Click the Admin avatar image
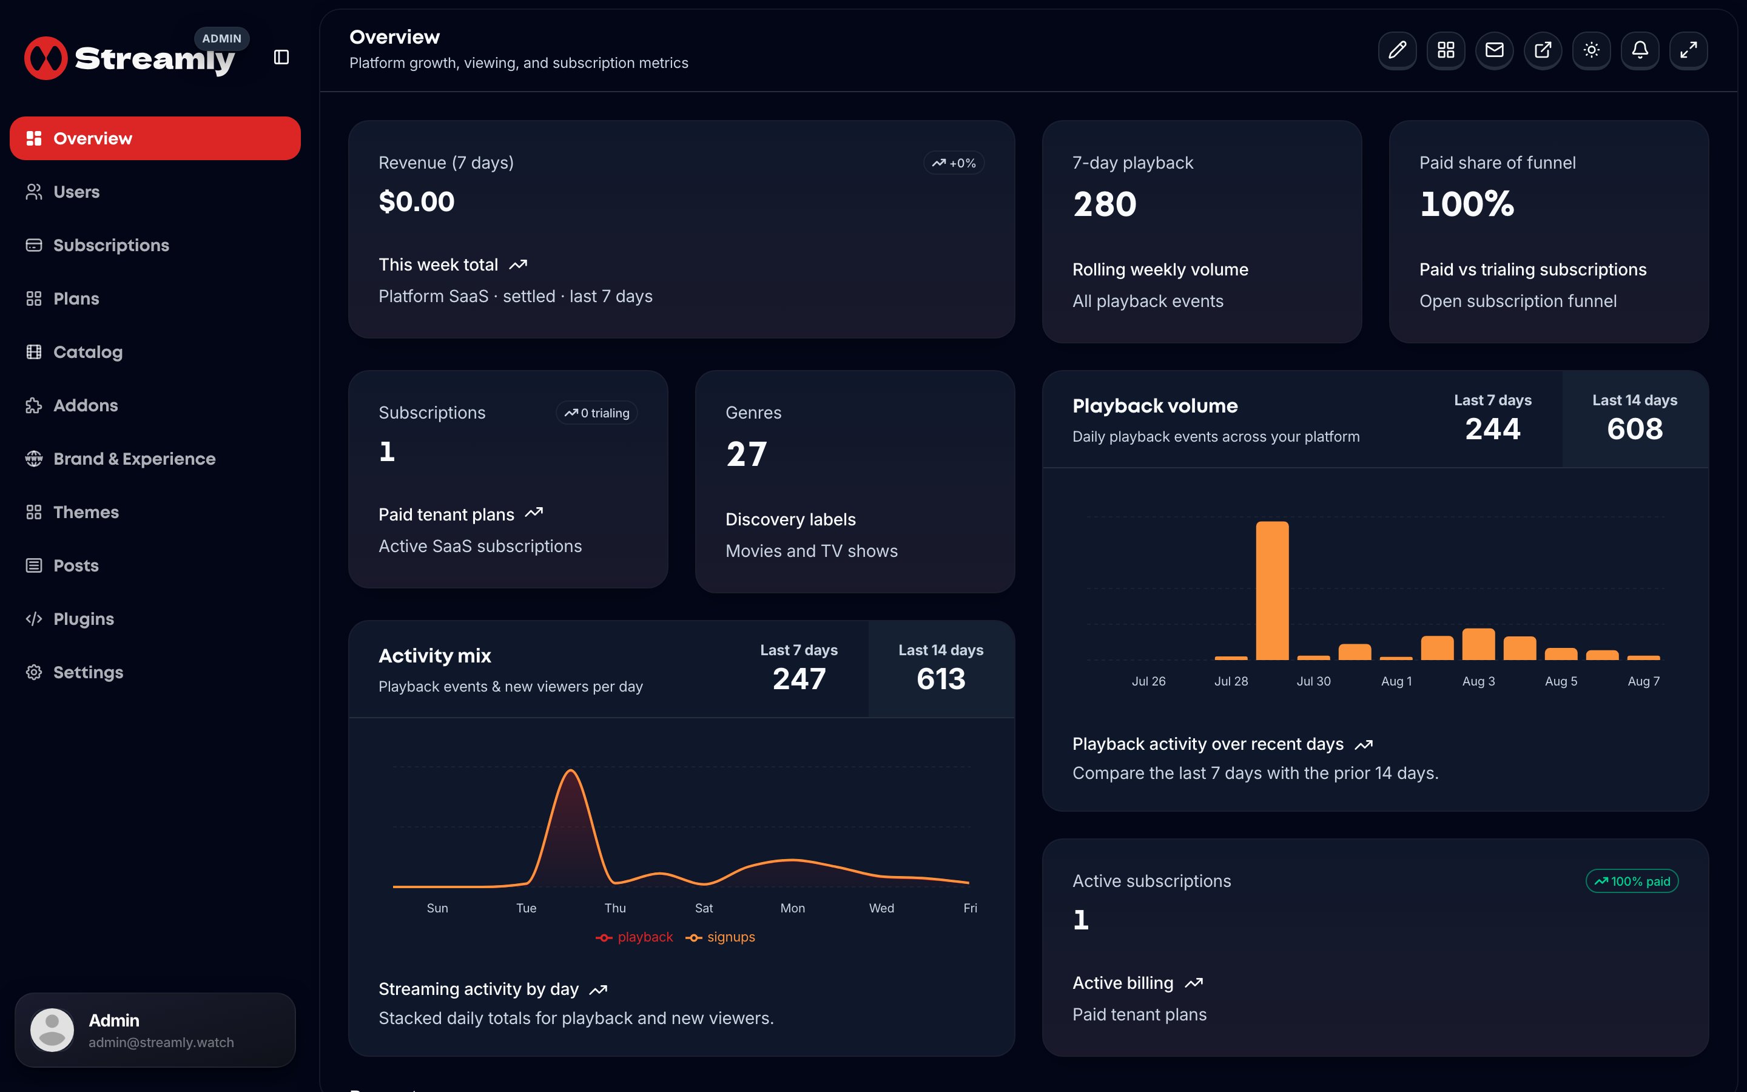1747x1092 pixels. tap(52, 1030)
